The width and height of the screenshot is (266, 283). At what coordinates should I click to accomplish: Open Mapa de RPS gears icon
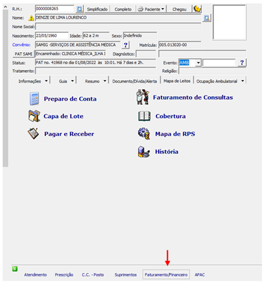point(144,133)
